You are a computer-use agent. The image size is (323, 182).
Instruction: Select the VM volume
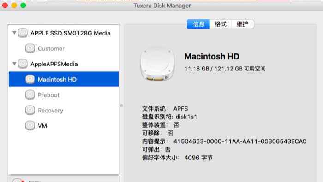pyautogui.click(x=64, y=125)
